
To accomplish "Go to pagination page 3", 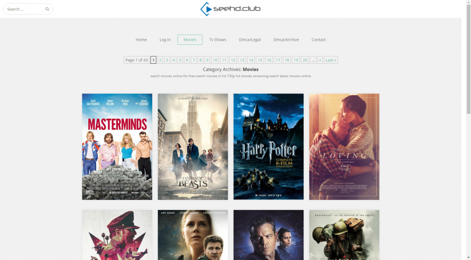I will [167, 60].
